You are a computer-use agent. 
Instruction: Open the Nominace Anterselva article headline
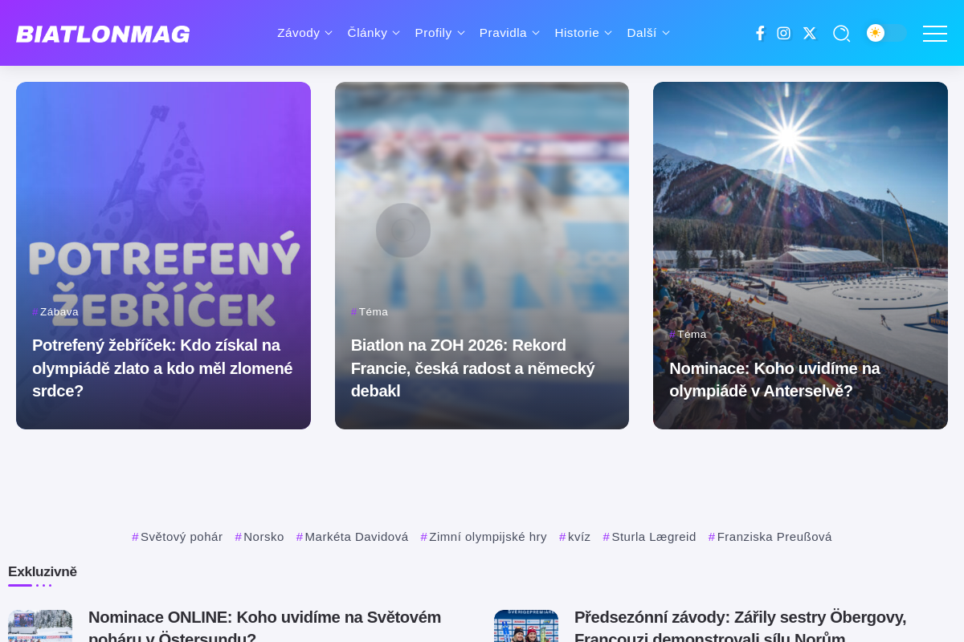click(774, 380)
